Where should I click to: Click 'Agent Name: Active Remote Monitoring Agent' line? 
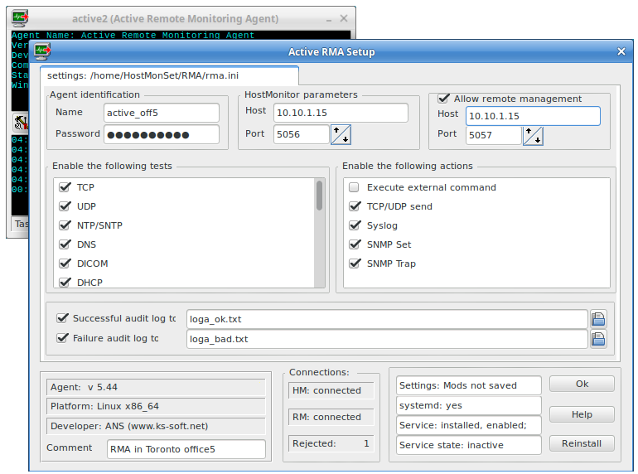[x=133, y=35]
